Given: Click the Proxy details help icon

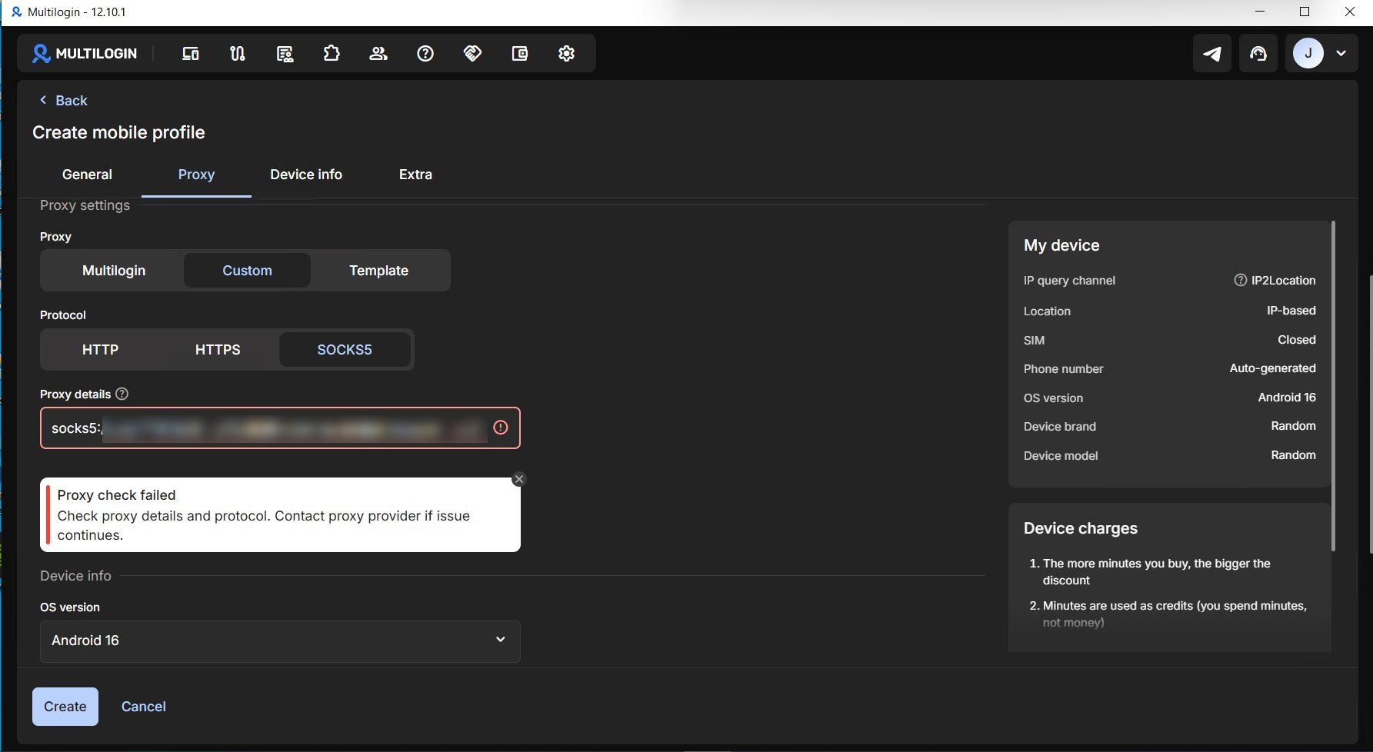Looking at the screenshot, I should click(x=122, y=394).
